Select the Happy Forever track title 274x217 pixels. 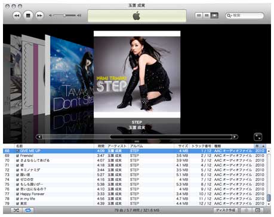click(32, 194)
